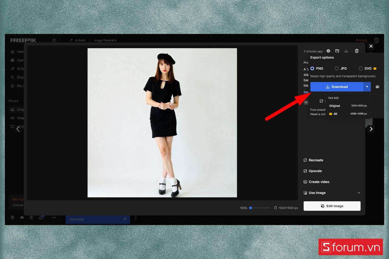The height and width of the screenshot is (259, 389).
Task: Open the Discord icon
Action: (22, 218)
